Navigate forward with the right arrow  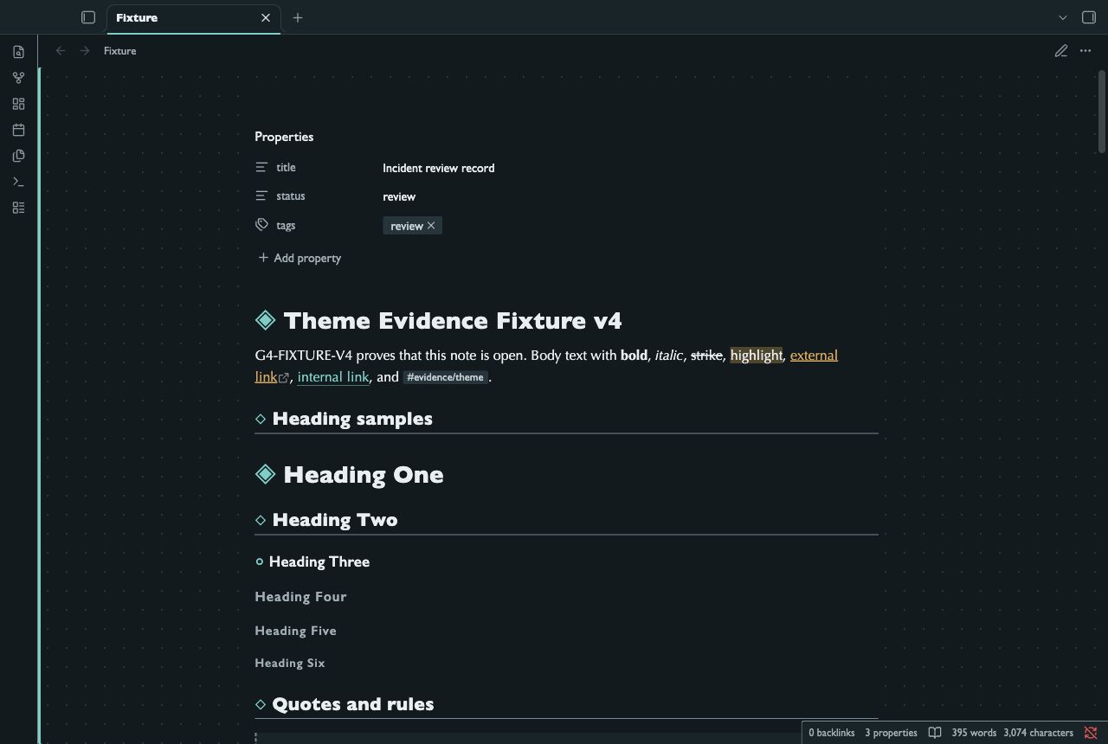click(85, 51)
